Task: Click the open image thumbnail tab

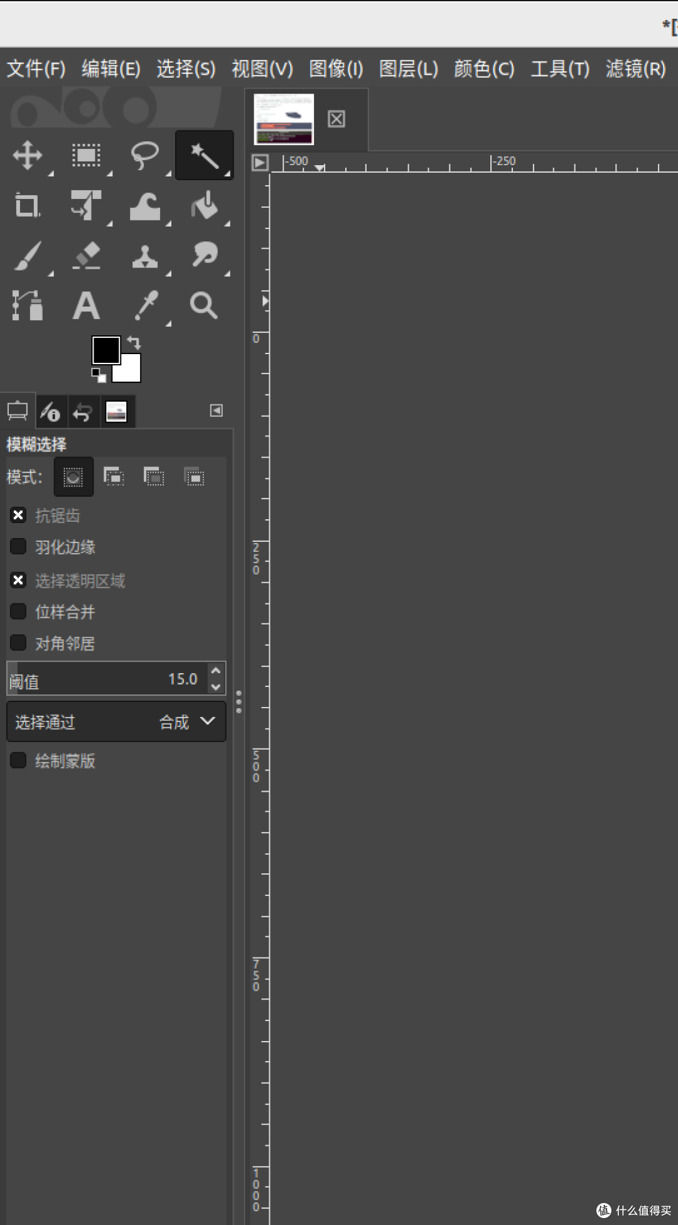Action: [x=284, y=119]
